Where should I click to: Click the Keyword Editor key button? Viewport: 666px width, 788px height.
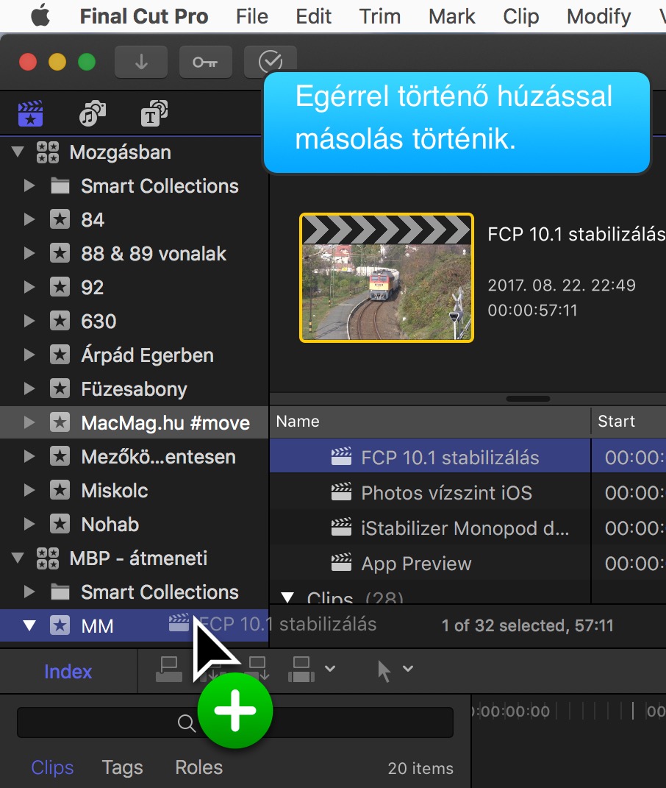coord(205,62)
